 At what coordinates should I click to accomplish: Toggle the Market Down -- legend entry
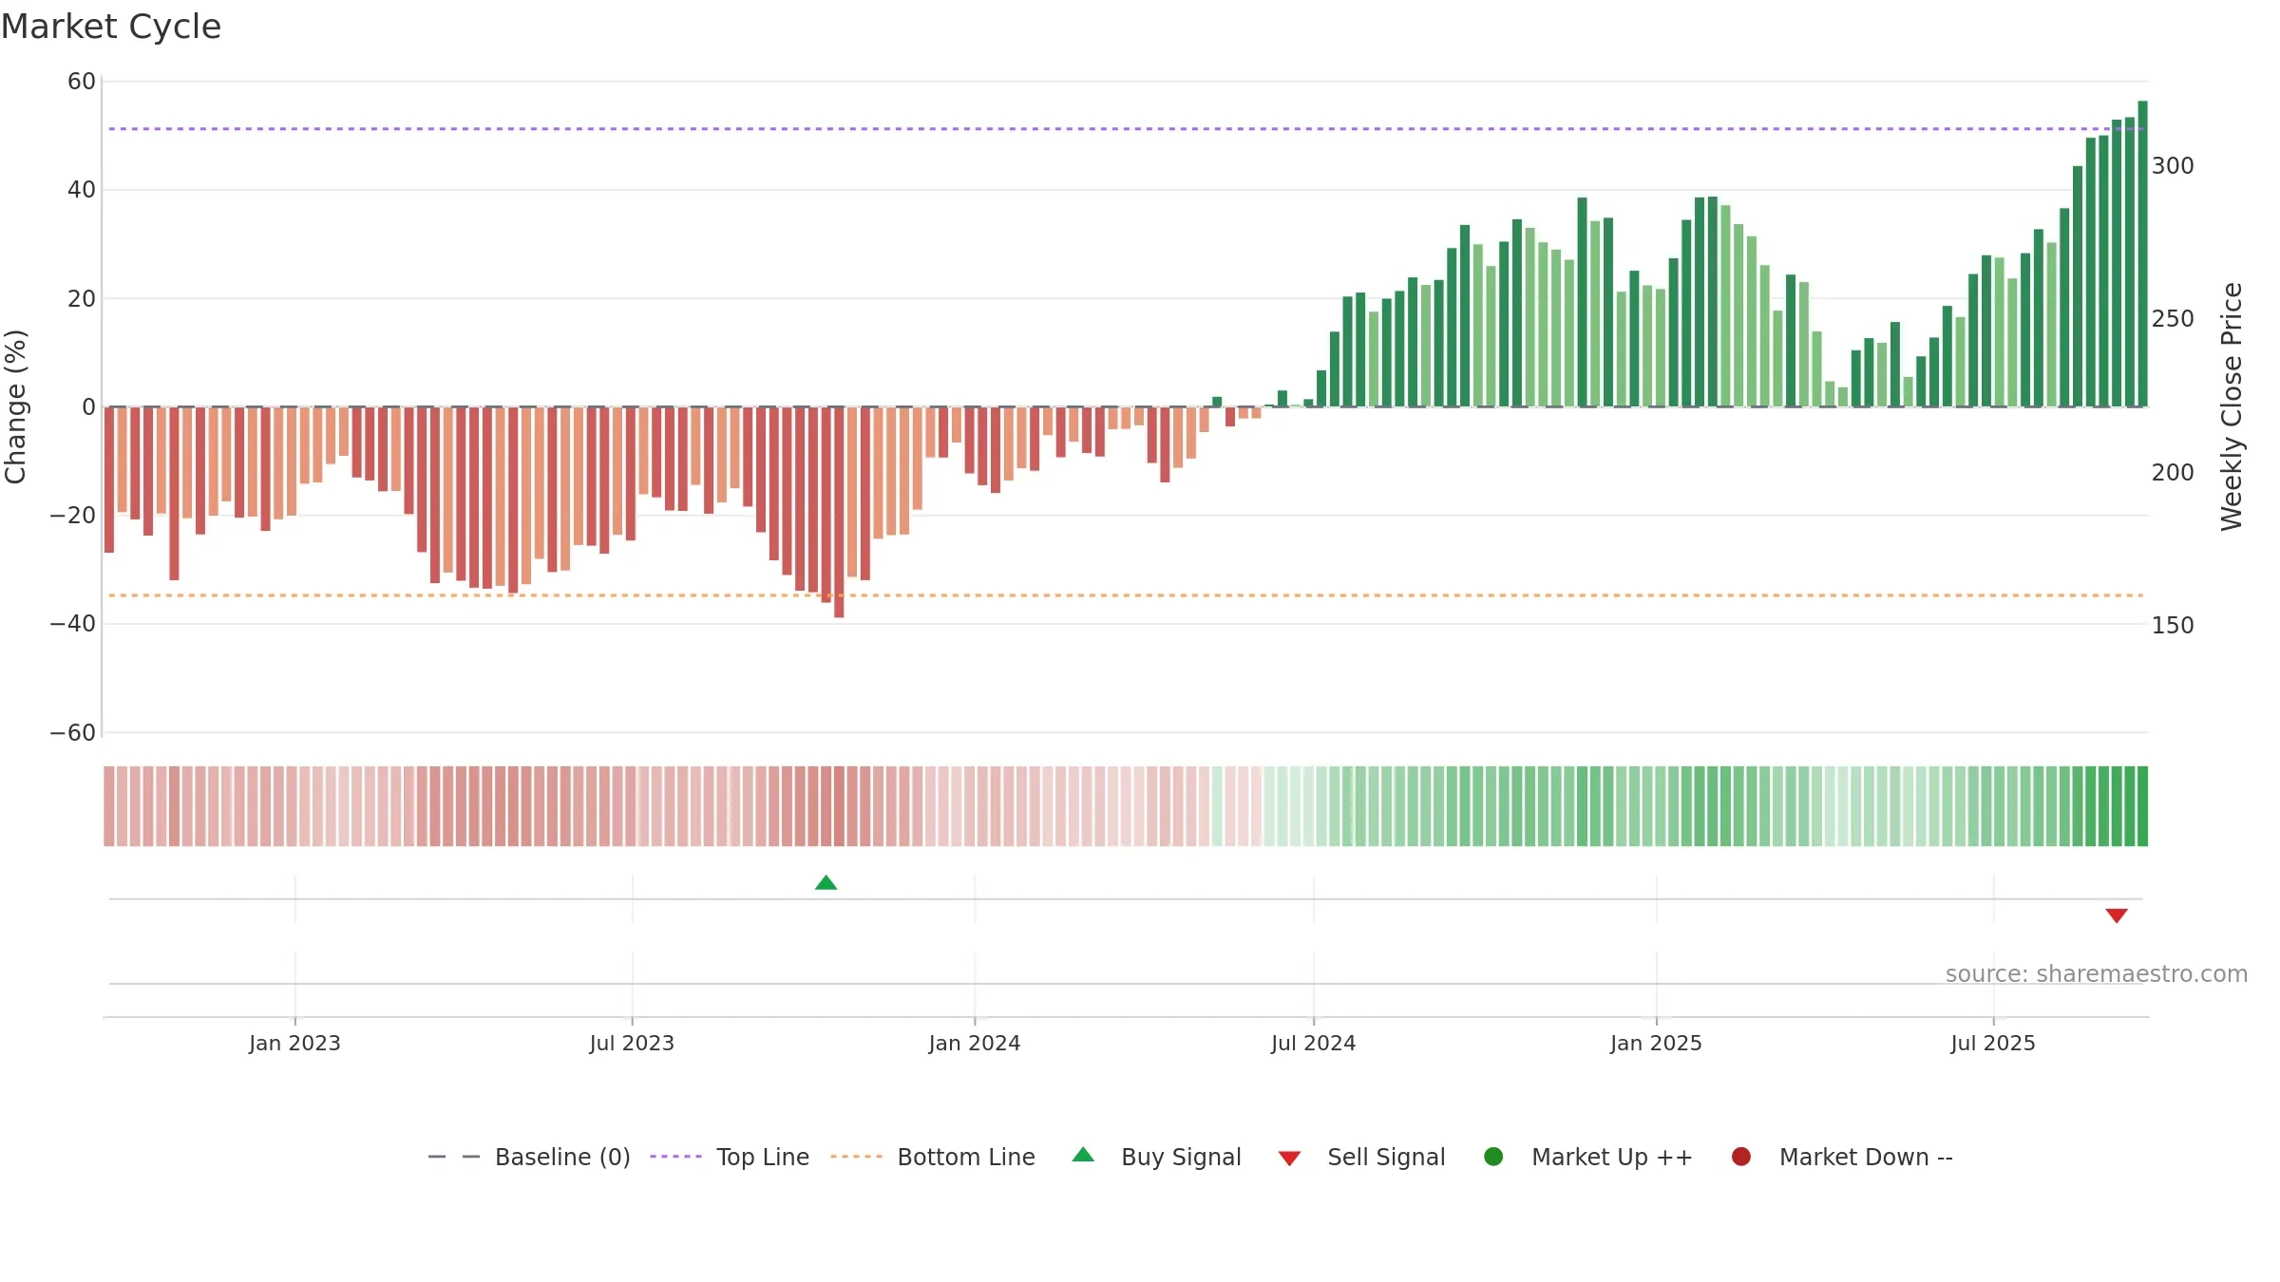pyautogui.click(x=1842, y=1157)
